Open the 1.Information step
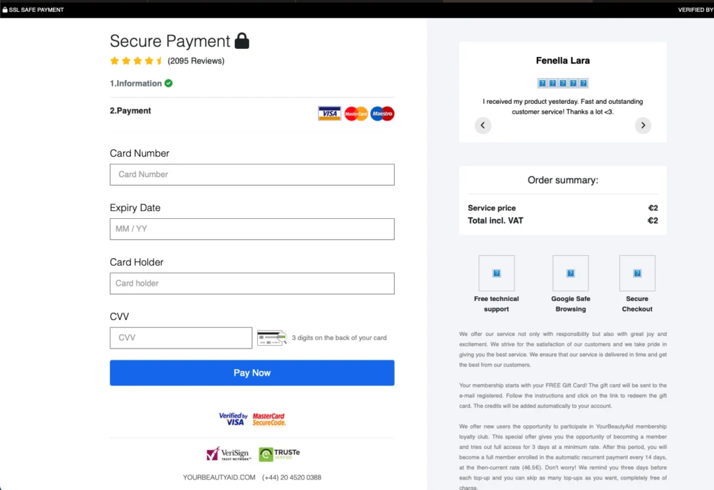 point(136,84)
